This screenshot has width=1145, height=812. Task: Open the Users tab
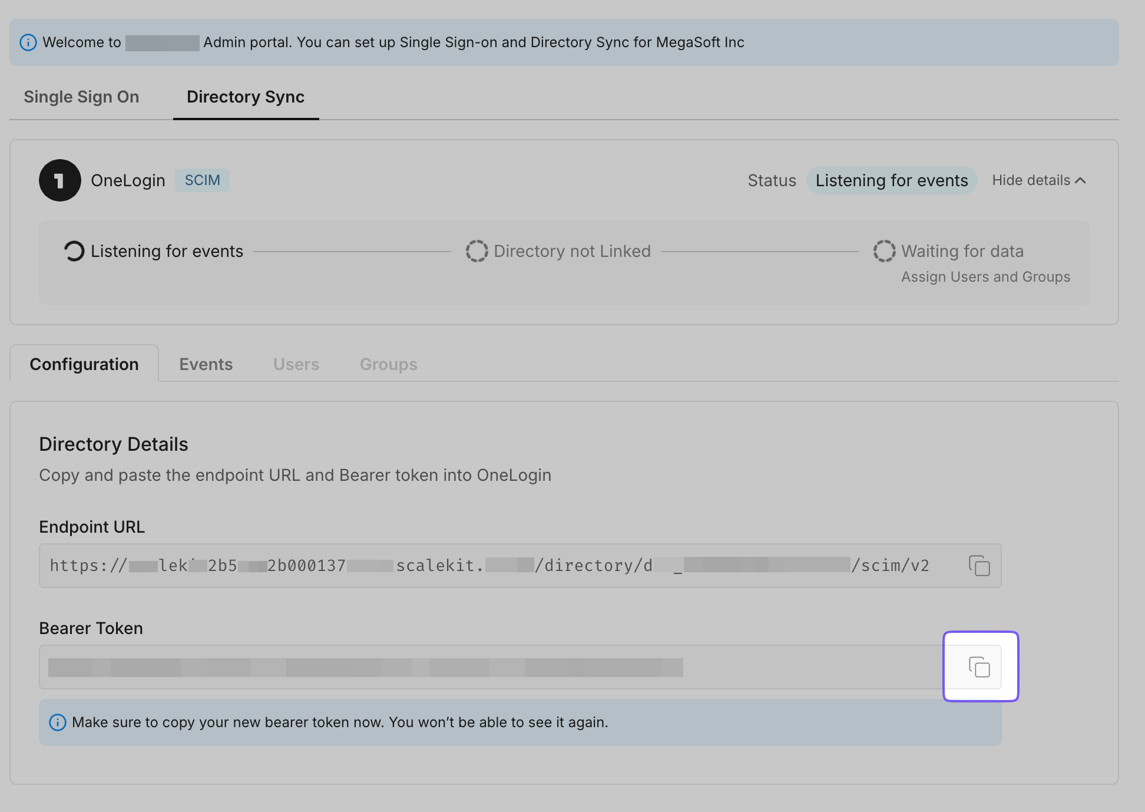click(296, 364)
